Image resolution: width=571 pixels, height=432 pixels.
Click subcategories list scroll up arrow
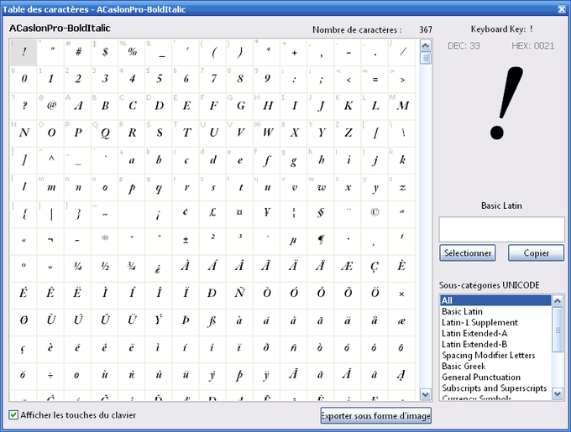558,301
